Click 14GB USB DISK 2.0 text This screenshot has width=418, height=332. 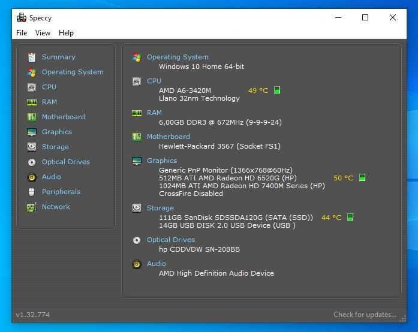(227, 225)
